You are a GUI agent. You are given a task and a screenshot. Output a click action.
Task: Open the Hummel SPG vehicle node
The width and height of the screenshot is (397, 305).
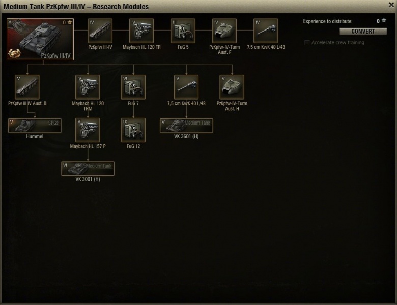click(x=35, y=126)
